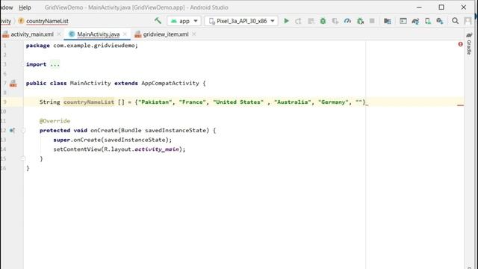Screen dimensions: 478x269
Task: Click the "France" string literal
Action: [x=193, y=102]
